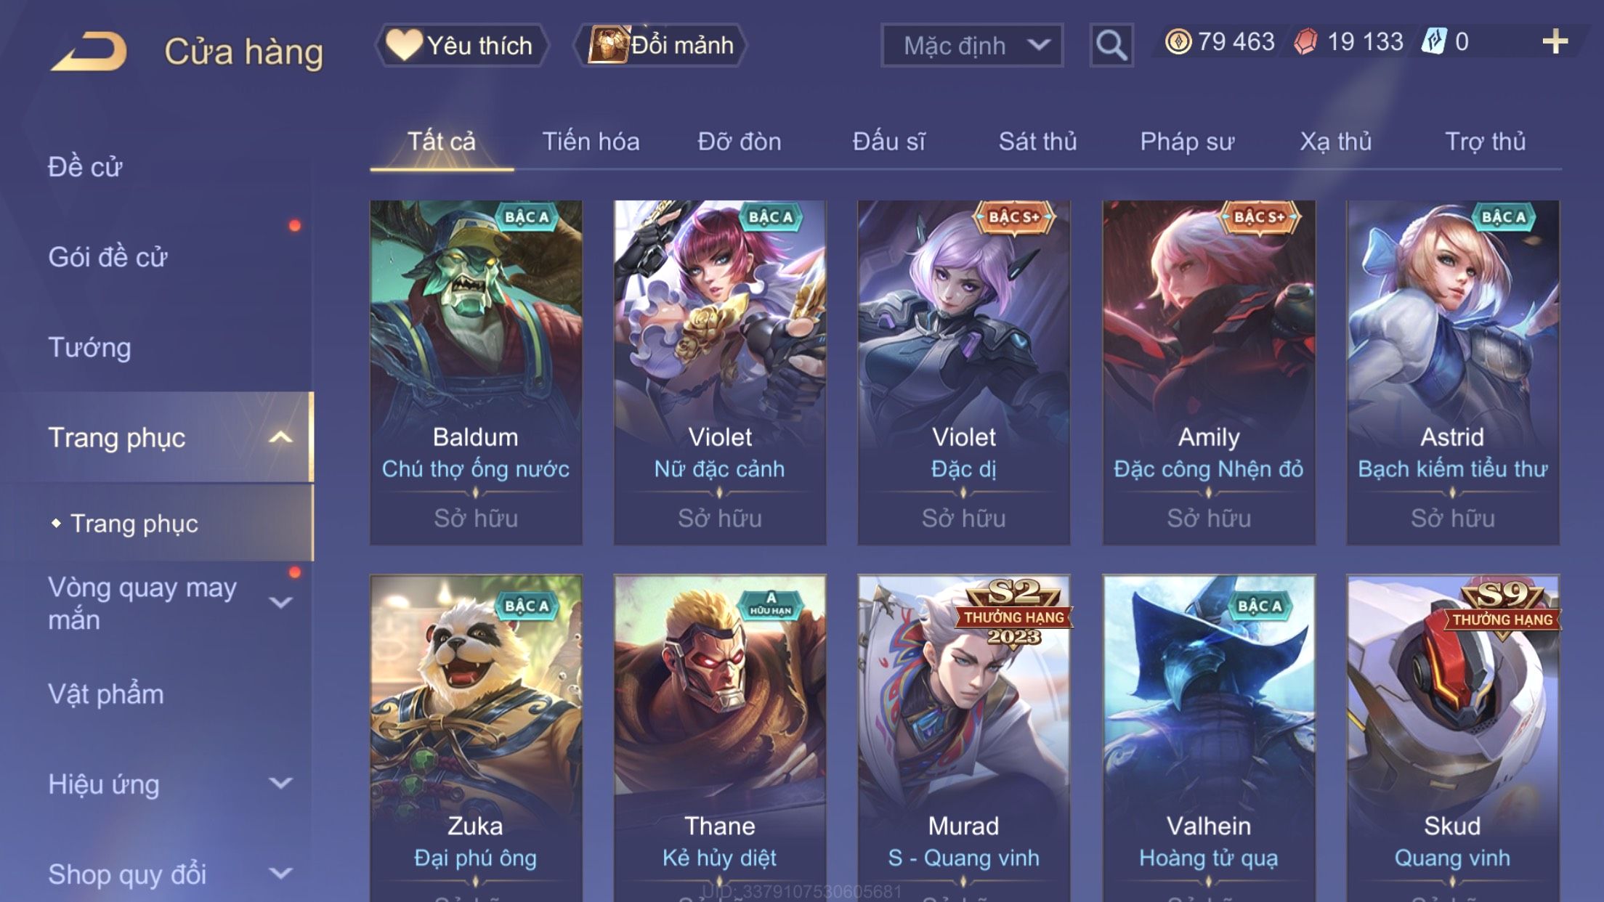Click the blue voucher currency icon
1604x902 pixels.
point(1434,41)
